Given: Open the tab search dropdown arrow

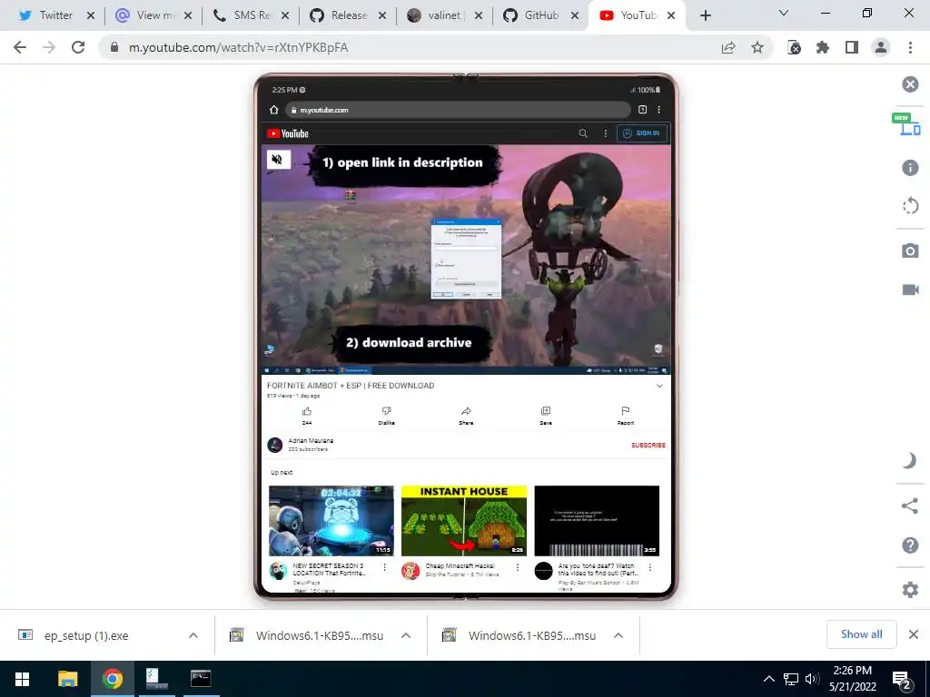Looking at the screenshot, I should (x=784, y=13).
